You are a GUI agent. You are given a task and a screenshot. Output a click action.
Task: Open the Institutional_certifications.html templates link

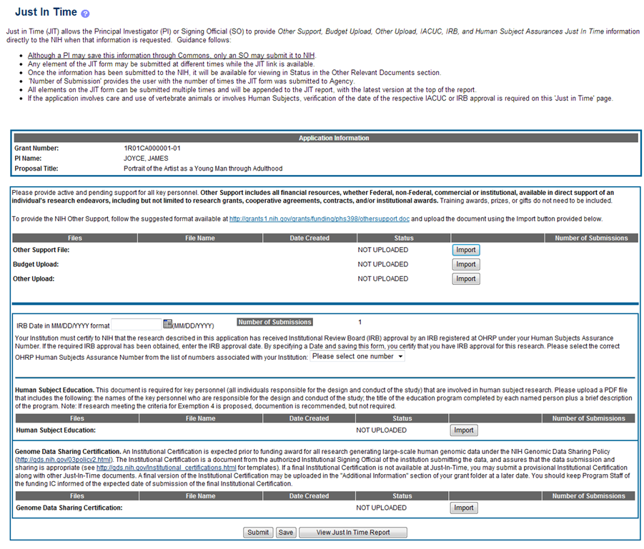pos(166,468)
